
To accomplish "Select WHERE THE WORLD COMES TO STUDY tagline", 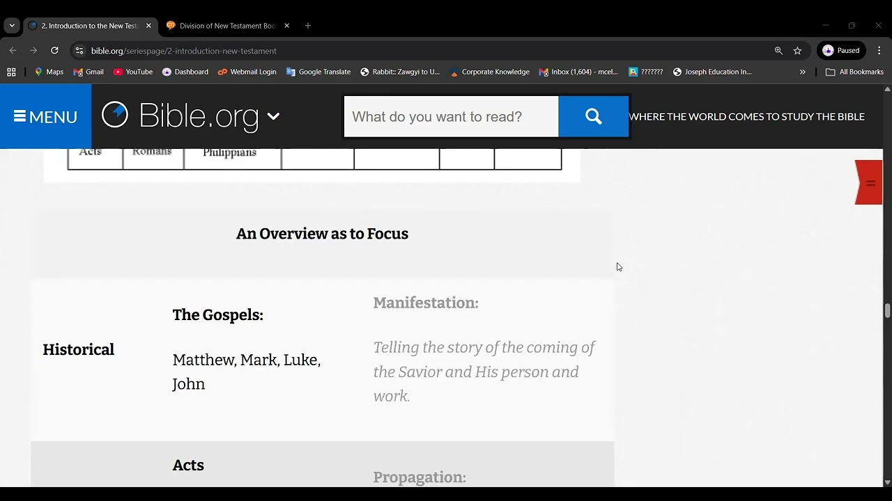I will click(747, 116).
